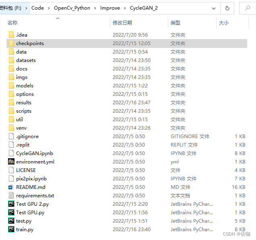
Task: Click the README.md markdown icon
Action: click(x=10, y=187)
